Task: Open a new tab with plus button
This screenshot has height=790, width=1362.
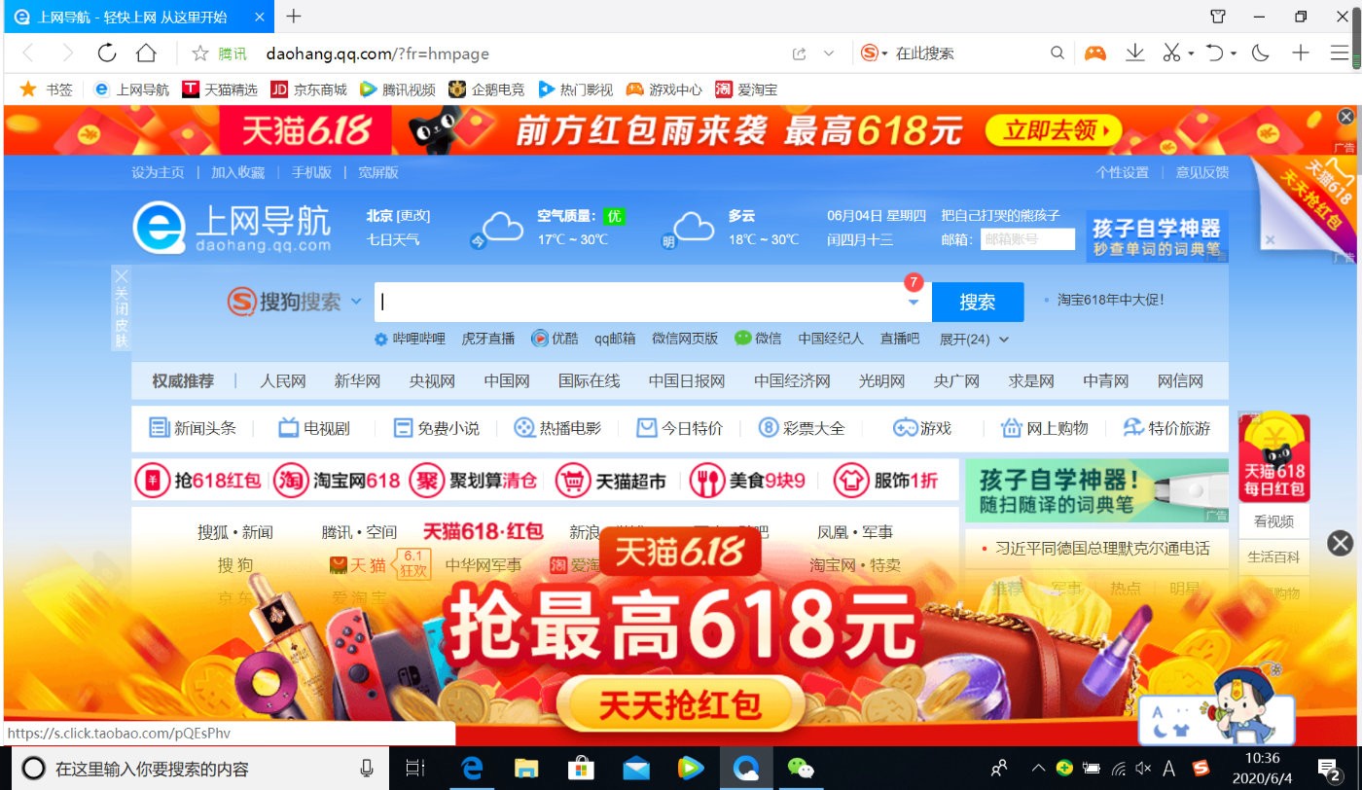Action: click(294, 16)
